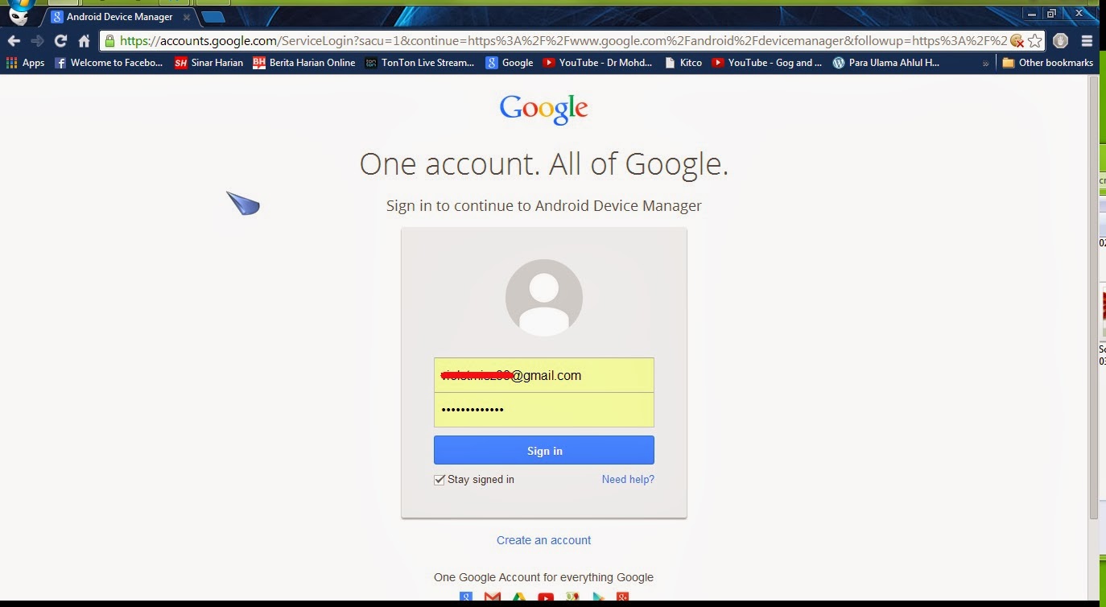The image size is (1106, 607).
Task: Reload the page with the refresh icon
Action: [60, 41]
